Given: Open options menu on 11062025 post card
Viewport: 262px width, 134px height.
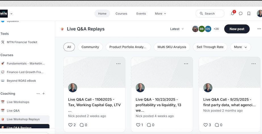Looking at the screenshot, I should click(x=118, y=64).
